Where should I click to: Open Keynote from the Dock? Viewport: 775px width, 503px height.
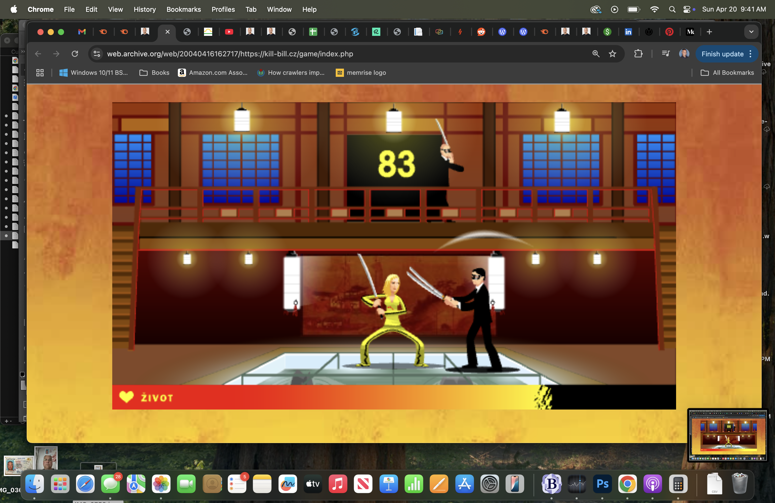(389, 484)
